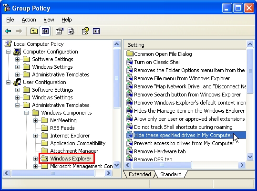257x191 pixels.
Task: Click the Common Open File Dialog folder icon
Action: pyautogui.click(x=130, y=53)
